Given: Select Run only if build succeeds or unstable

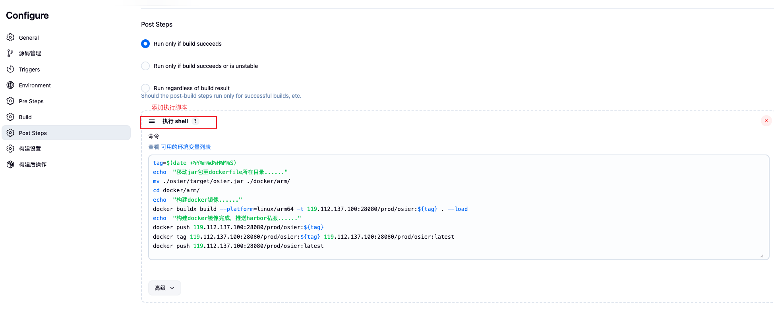Looking at the screenshot, I should click(145, 66).
